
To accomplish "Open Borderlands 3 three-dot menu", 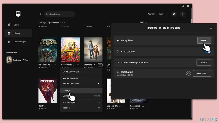I will tap(77, 65).
